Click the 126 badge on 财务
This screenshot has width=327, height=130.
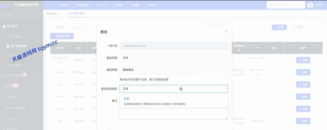click(x=15, y=85)
